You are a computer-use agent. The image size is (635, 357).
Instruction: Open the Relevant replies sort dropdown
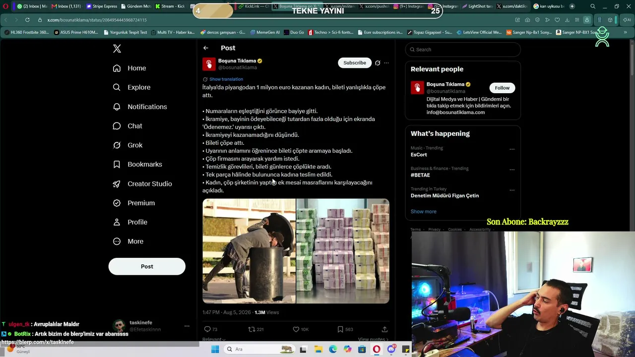(x=214, y=340)
